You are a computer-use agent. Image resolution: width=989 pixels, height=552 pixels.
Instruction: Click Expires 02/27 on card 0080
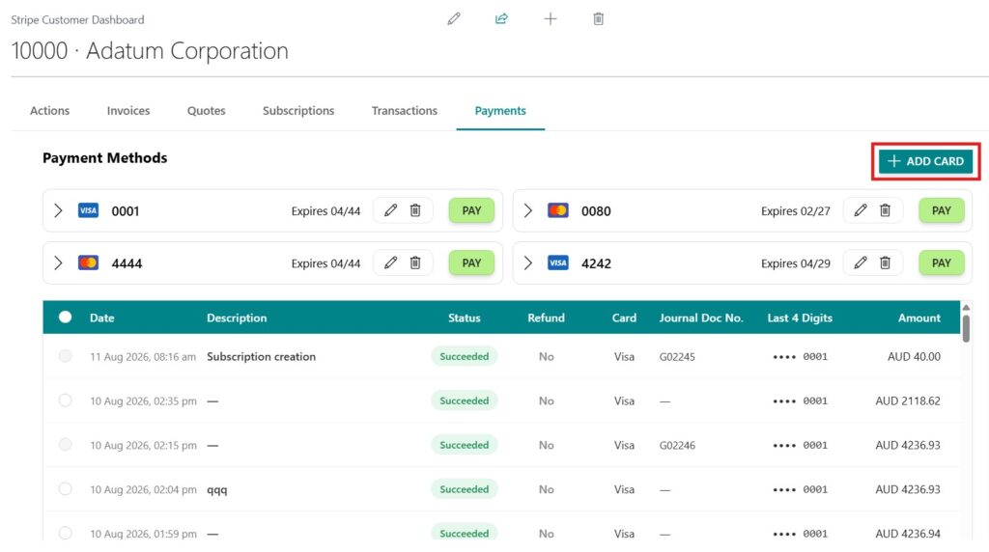point(796,211)
